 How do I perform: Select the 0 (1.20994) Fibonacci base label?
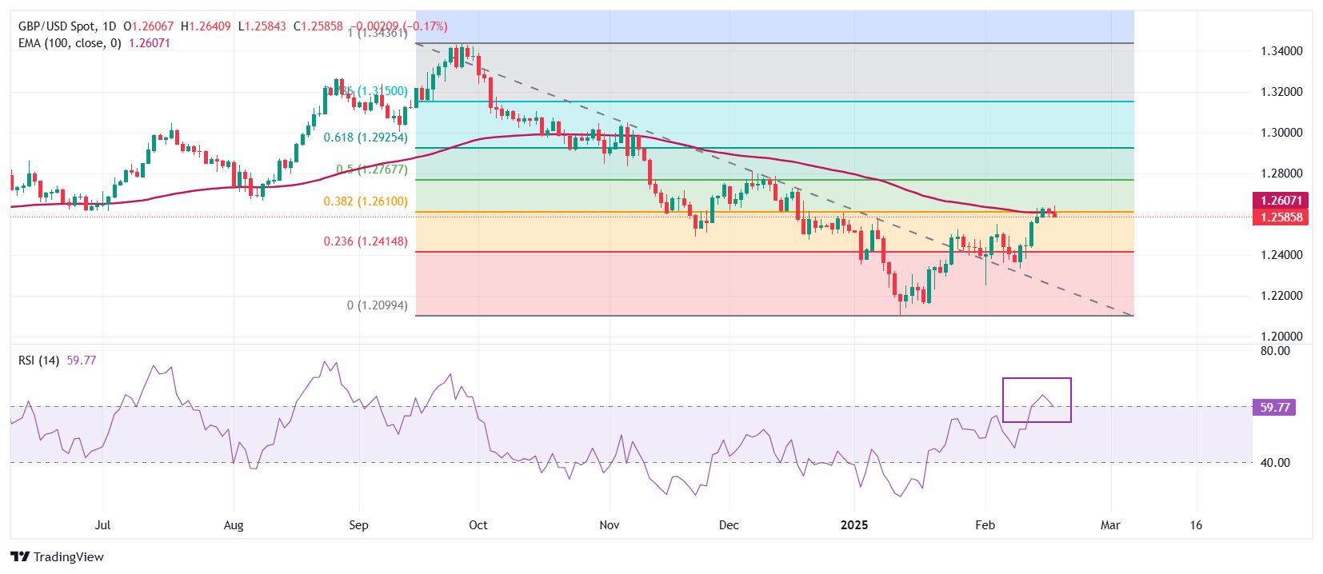pyautogui.click(x=377, y=305)
